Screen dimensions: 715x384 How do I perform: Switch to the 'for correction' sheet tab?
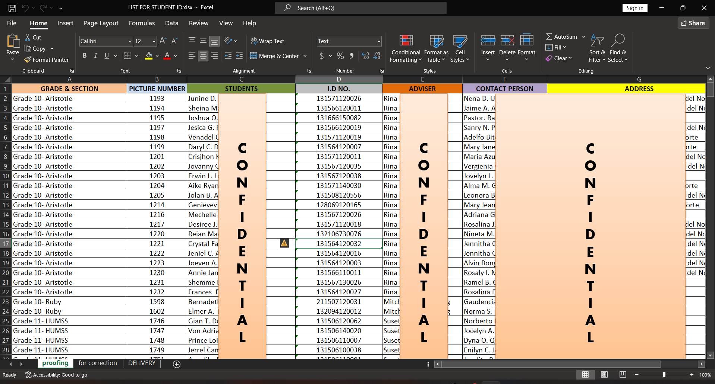(x=98, y=363)
